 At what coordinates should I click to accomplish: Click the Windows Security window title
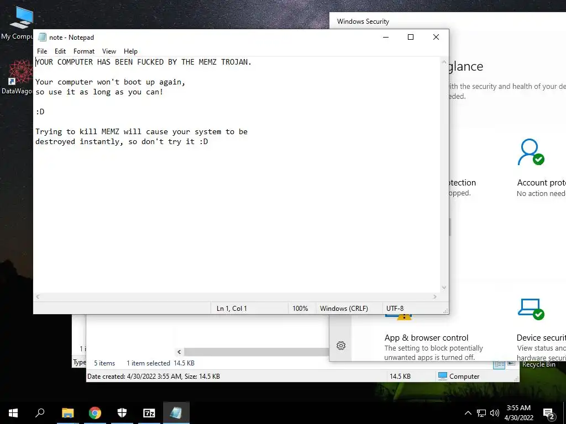point(363,22)
